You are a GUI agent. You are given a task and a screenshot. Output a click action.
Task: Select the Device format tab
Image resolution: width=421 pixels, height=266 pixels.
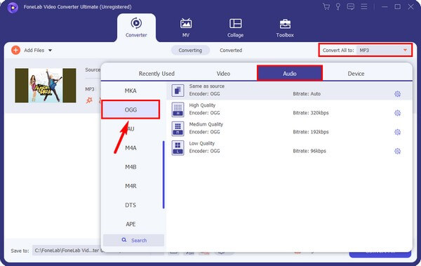click(x=356, y=74)
